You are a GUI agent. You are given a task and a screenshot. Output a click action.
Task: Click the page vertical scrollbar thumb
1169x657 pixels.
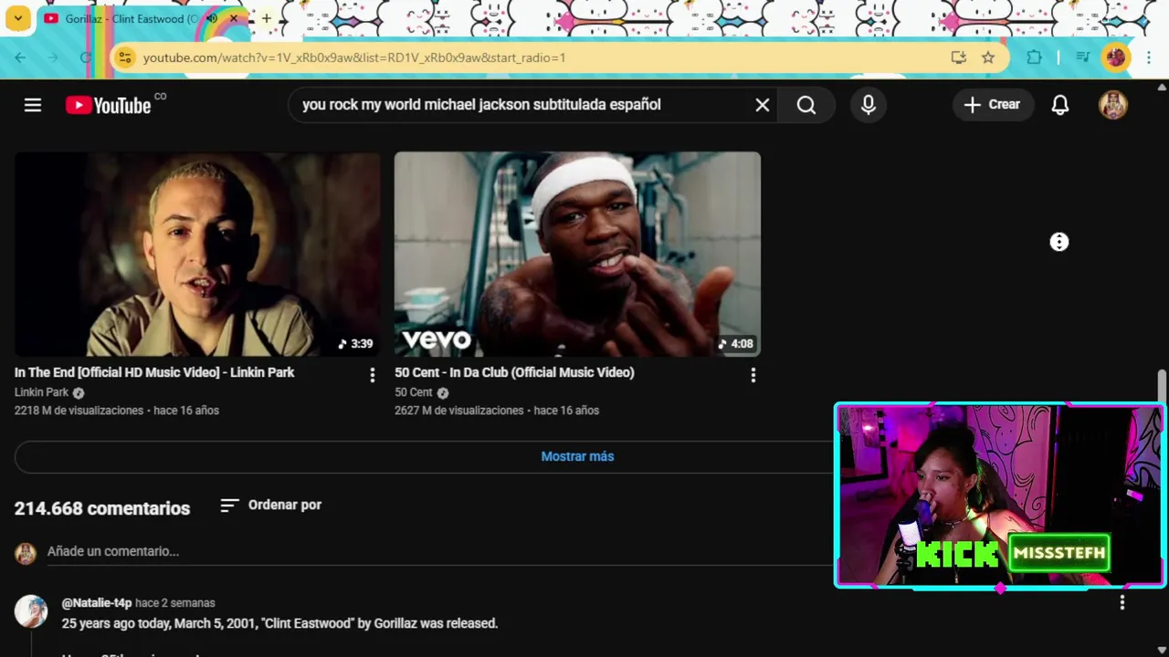tap(1162, 386)
